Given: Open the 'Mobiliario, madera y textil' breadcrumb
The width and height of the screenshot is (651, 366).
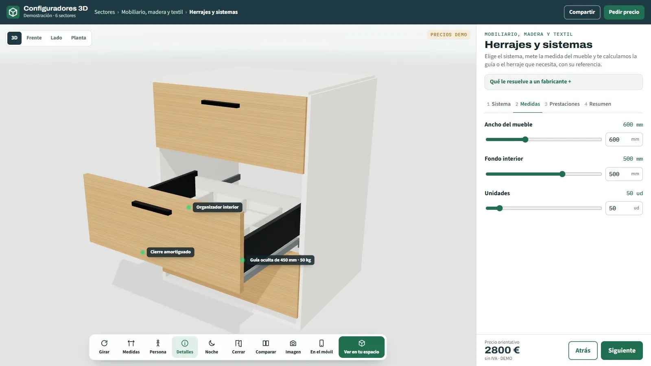Looking at the screenshot, I should [152, 12].
